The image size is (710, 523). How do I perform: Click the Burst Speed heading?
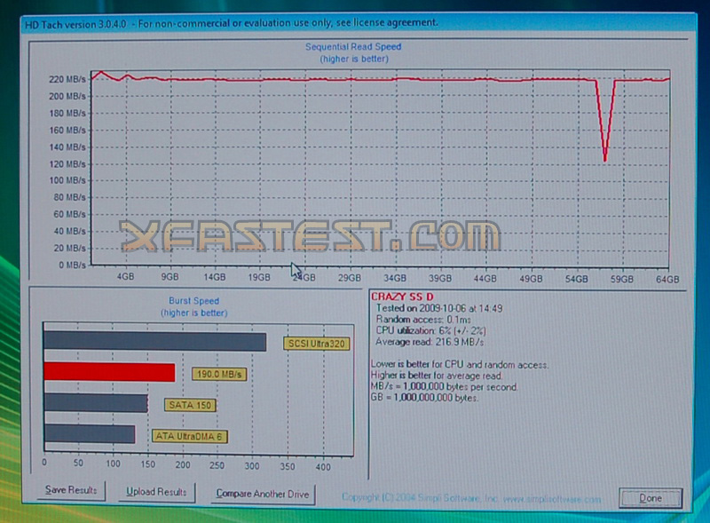[x=193, y=301]
